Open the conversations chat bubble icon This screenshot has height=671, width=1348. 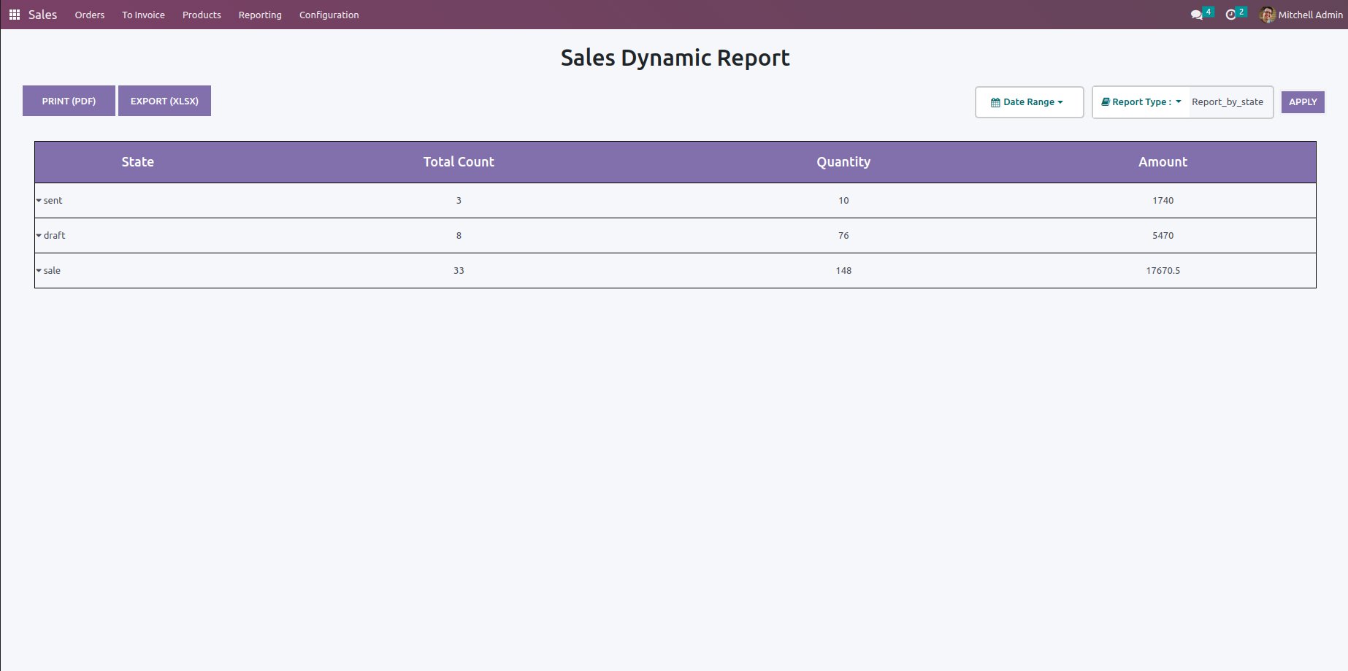(1196, 15)
